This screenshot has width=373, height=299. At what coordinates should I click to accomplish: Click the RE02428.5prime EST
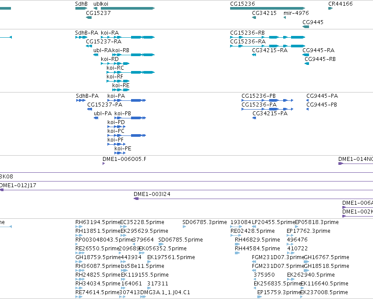(x=236, y=235)
